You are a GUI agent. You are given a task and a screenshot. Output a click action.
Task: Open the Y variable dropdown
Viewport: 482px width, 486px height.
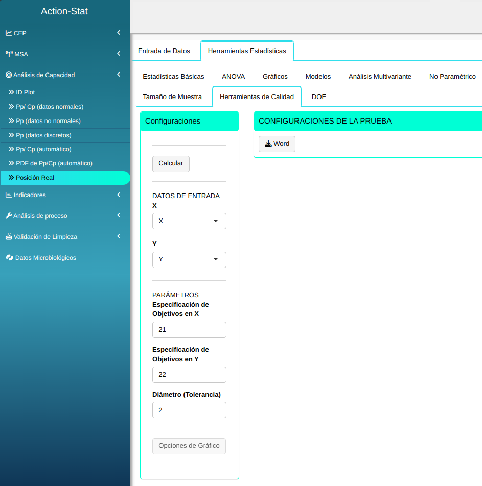point(189,259)
